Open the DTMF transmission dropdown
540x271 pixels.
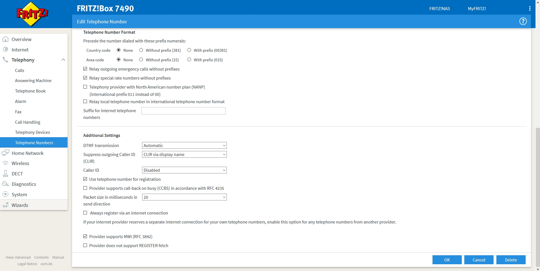tap(184, 145)
